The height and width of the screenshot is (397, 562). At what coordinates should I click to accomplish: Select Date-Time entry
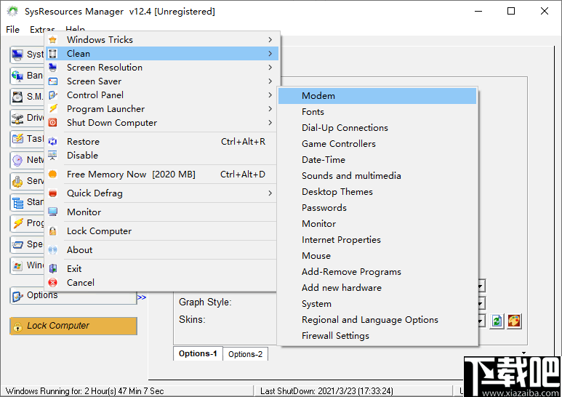pyautogui.click(x=377, y=160)
